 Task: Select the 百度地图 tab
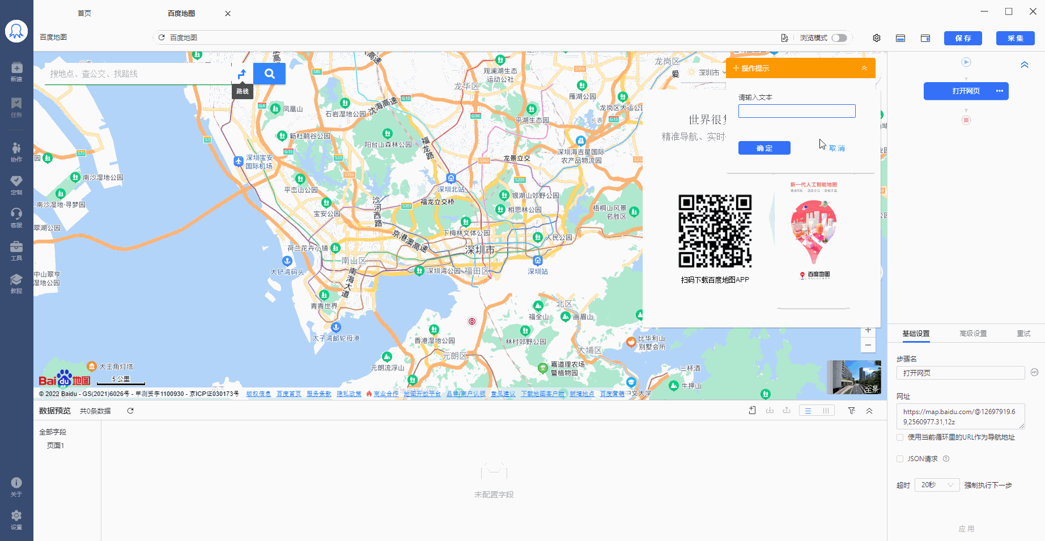click(x=181, y=13)
